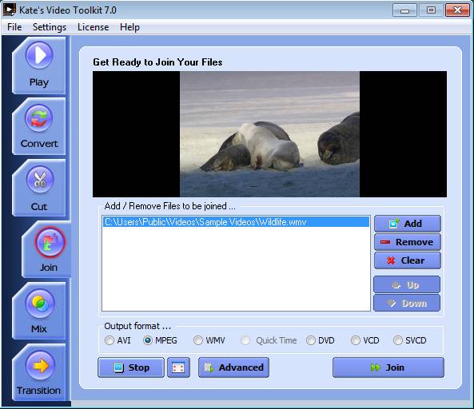Move the selected file Down
The width and height of the screenshot is (474, 409).
coord(407,303)
